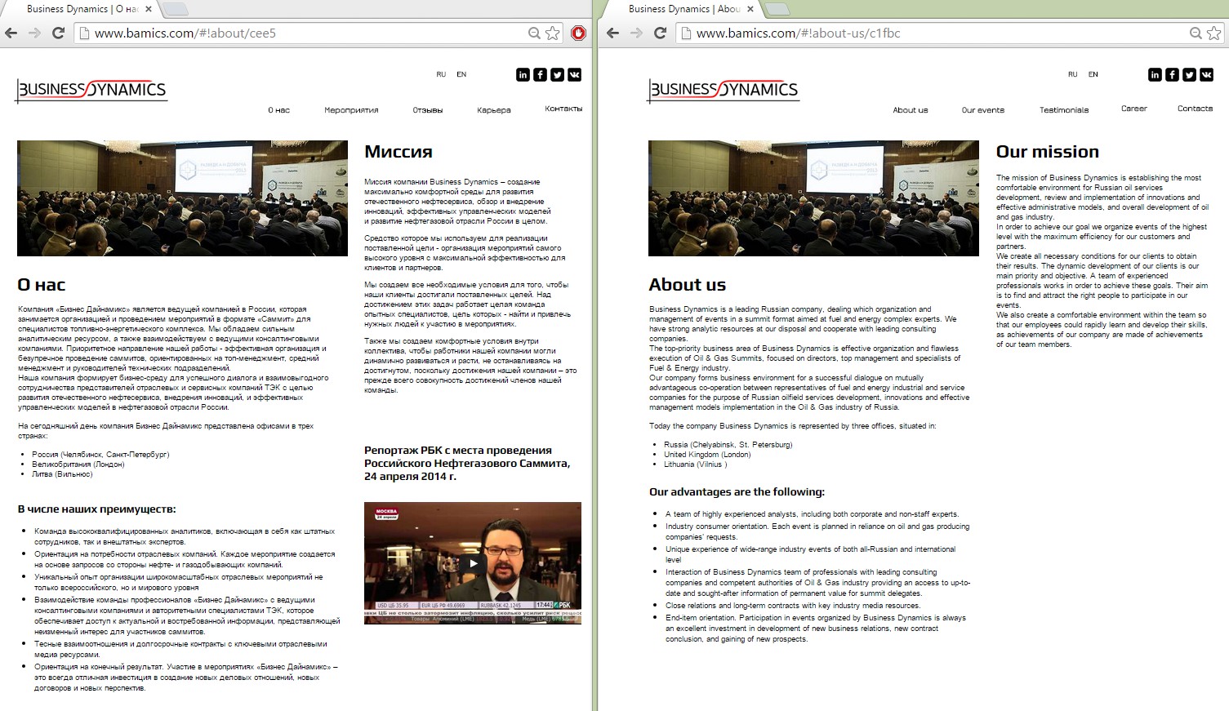The height and width of the screenshot is (711, 1229).
Task: Open the 'Карьера' menu item
Action: point(494,110)
